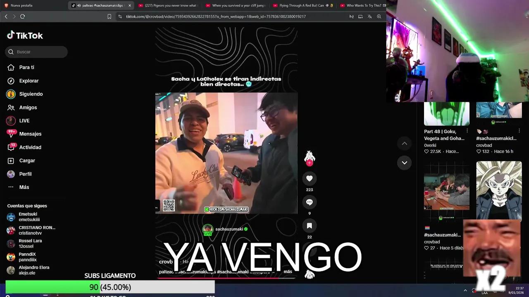Open blonde anime character video thumbnail
The image size is (529, 297).
pos(499,191)
